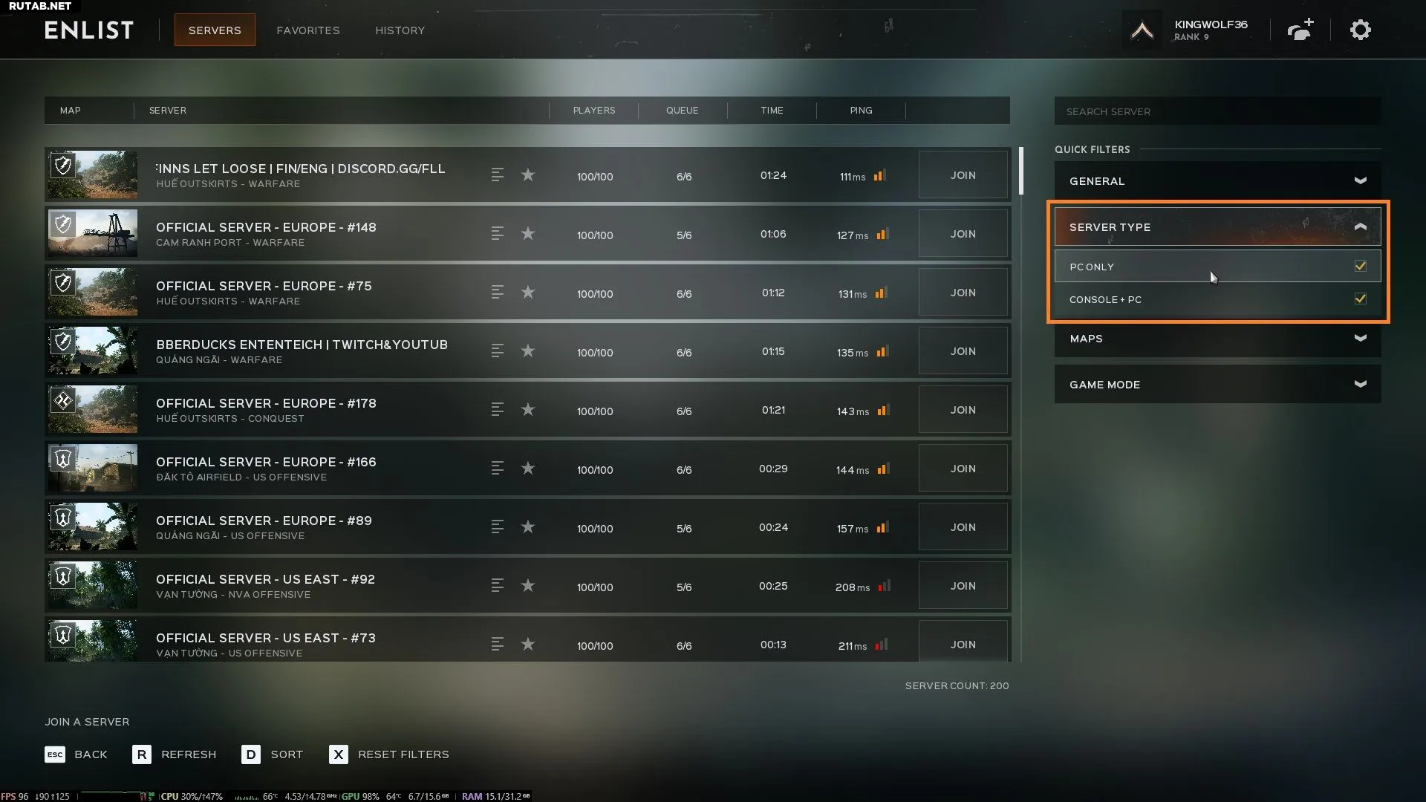Image resolution: width=1426 pixels, height=802 pixels.
Task: Join BBerducks Ententeich server
Action: (x=963, y=351)
